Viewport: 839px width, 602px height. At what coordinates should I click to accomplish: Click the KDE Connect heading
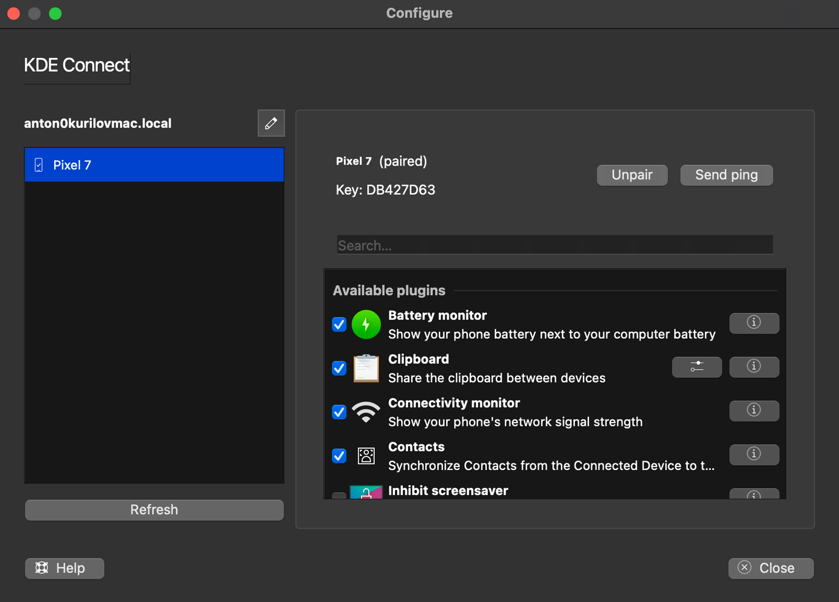pyautogui.click(x=77, y=65)
